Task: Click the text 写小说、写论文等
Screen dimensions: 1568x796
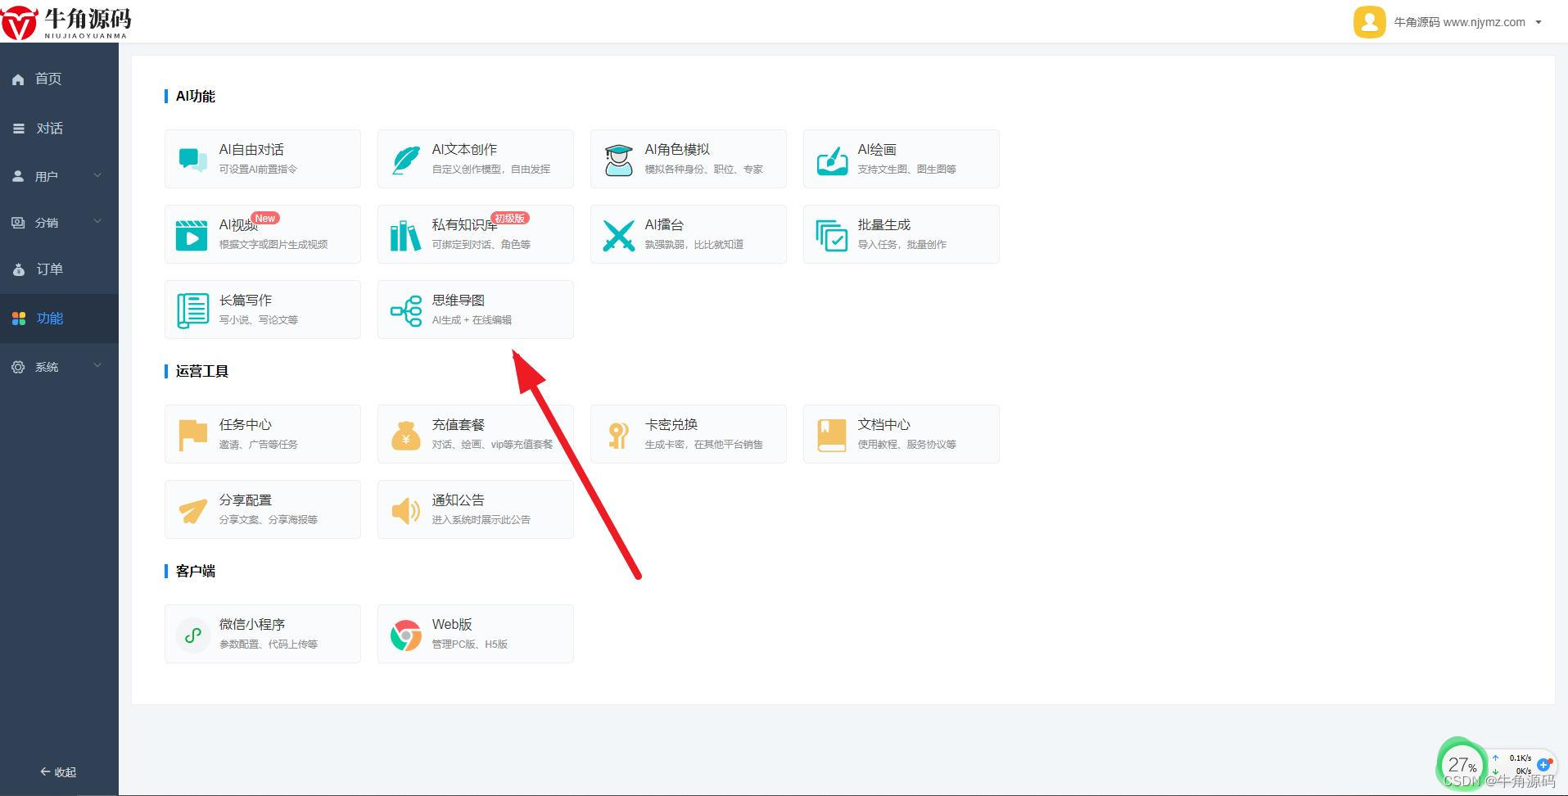Action: click(x=258, y=320)
